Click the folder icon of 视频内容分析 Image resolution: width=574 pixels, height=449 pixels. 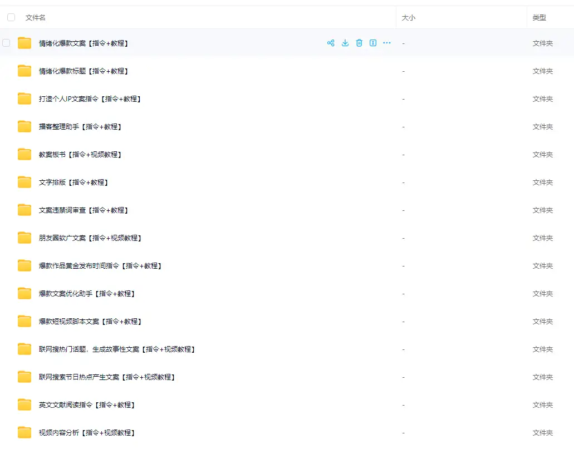[x=24, y=432]
